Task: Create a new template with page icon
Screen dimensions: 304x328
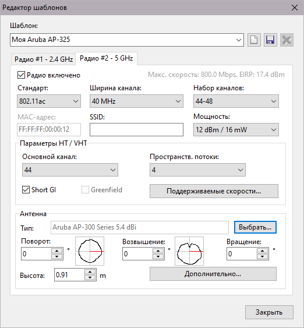Action: (254, 40)
